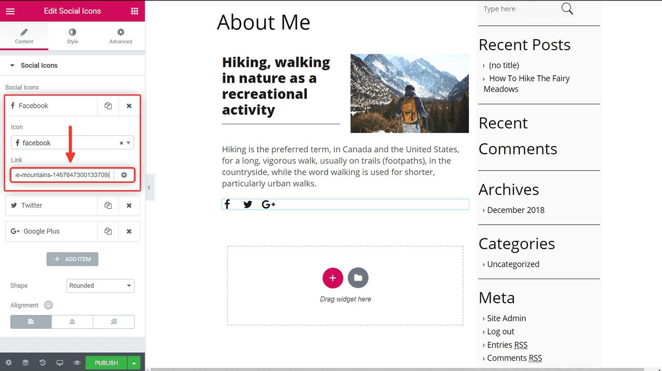This screenshot has width=662, height=371.
Task: Open "How To Hike The Fairy Meadows" post
Action: point(526,84)
